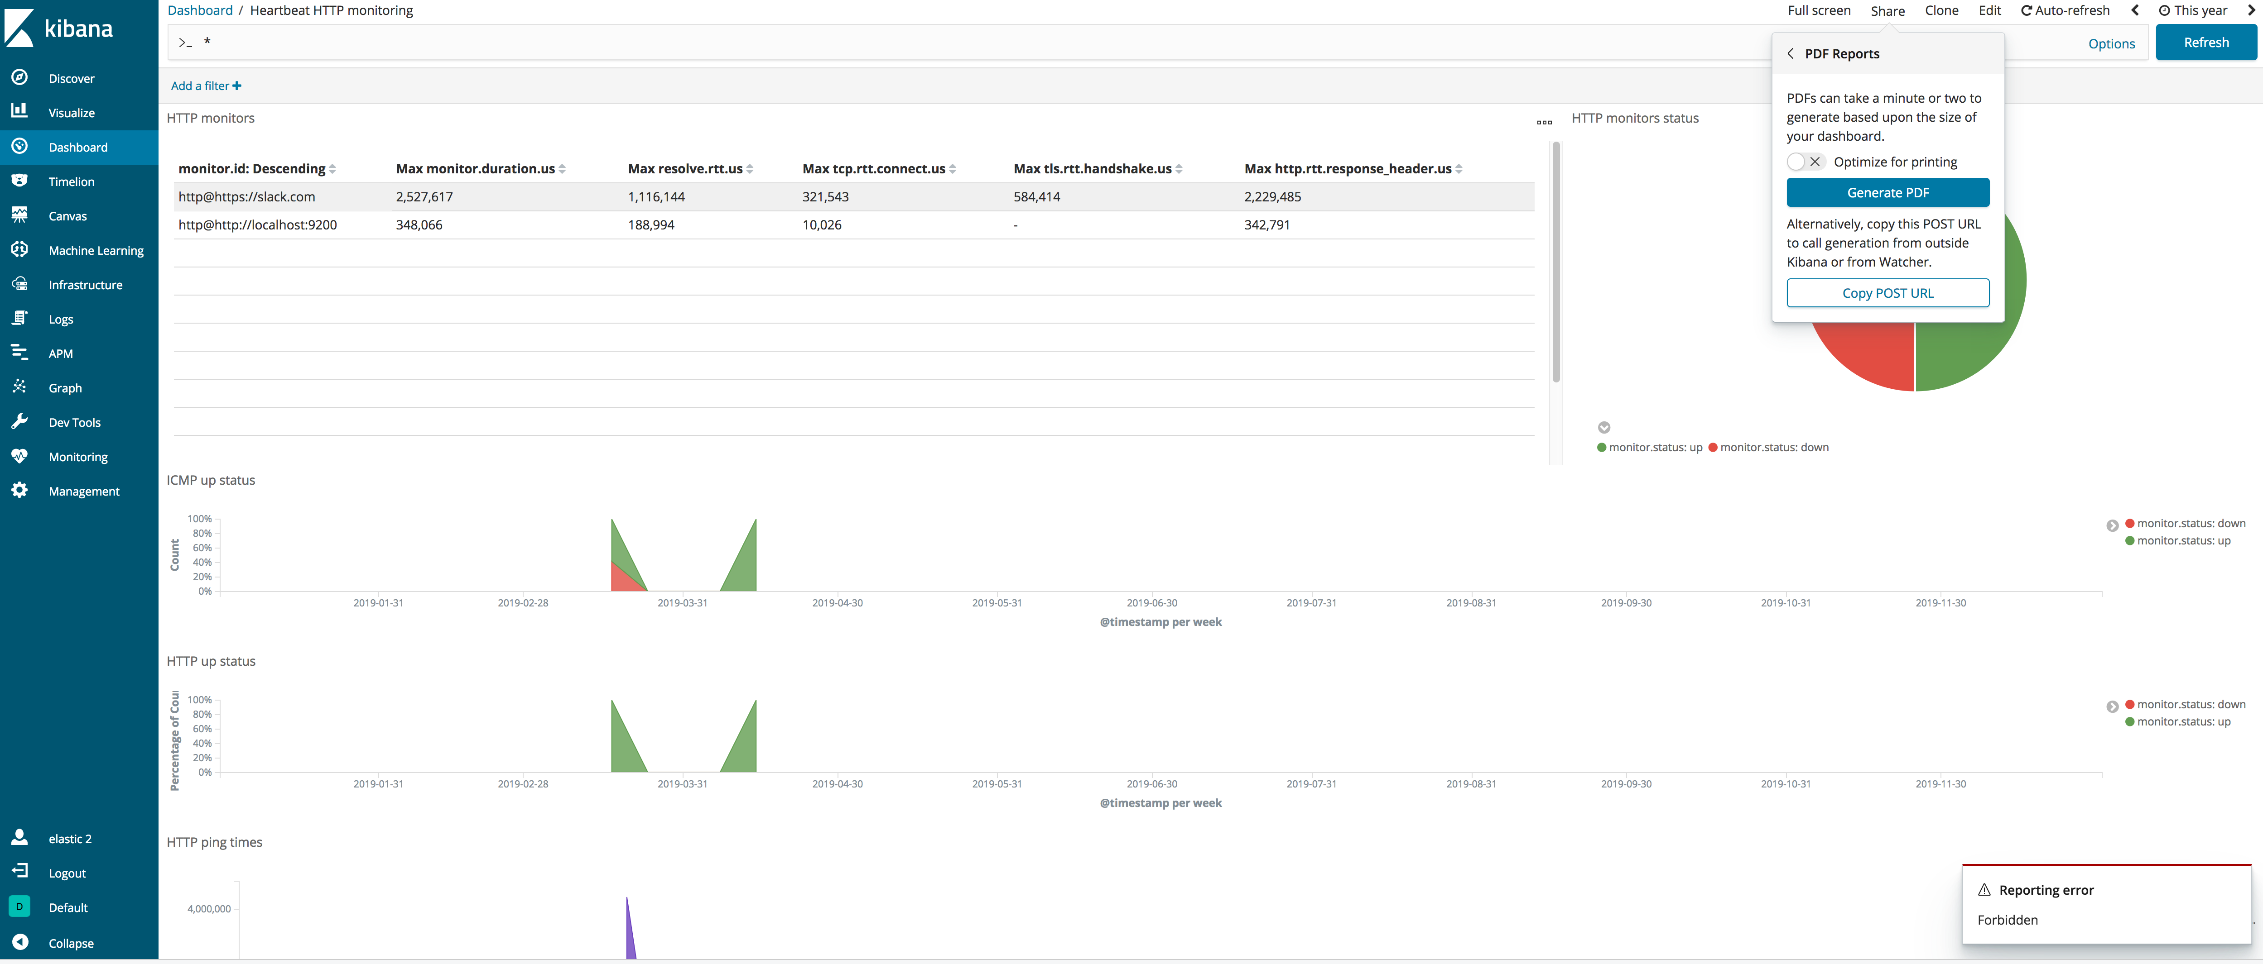Open Discover from the sidebar
Screen dimensions: 2263x964
point(70,78)
